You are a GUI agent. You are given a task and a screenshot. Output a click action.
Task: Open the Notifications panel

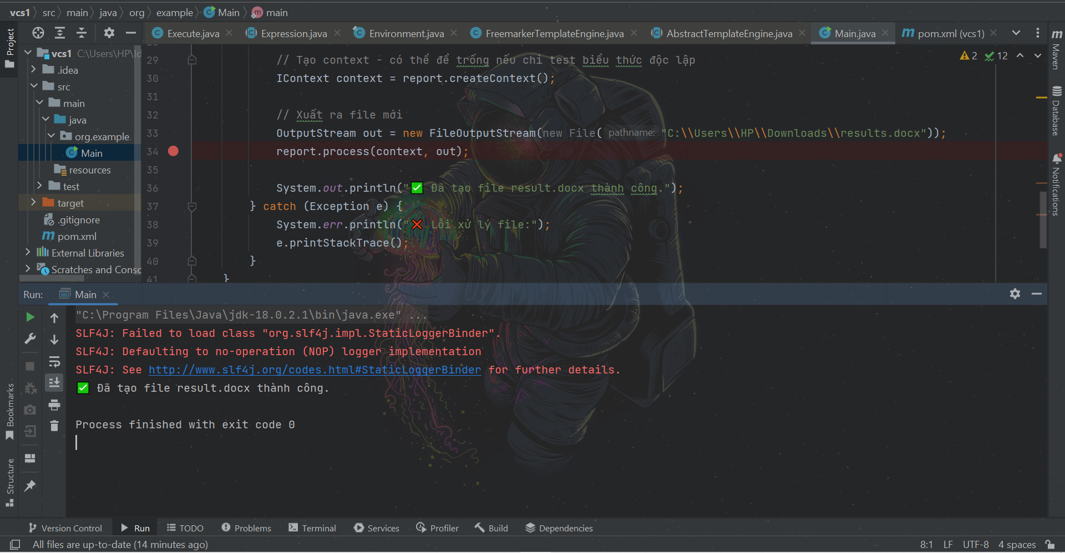click(1057, 185)
